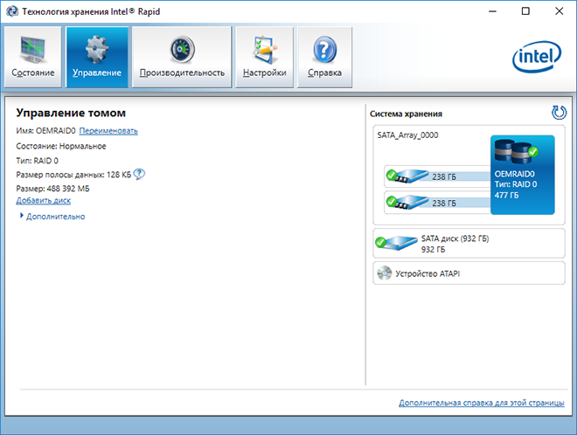Close the Intel Rapid window
Screen dimensions: 577x435
click(x=559, y=11)
